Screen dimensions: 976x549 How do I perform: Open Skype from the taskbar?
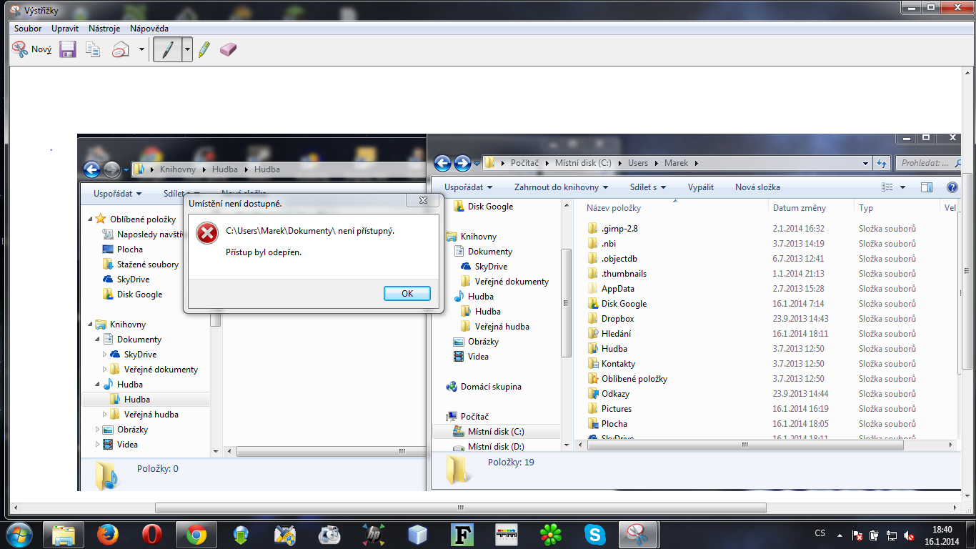pyautogui.click(x=595, y=534)
